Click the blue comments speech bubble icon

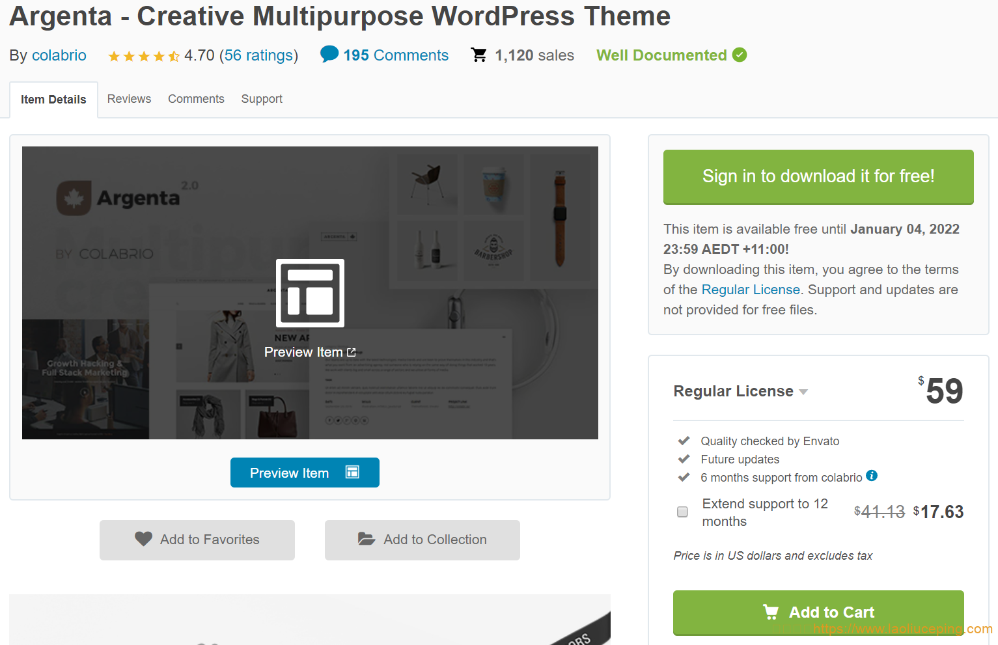329,54
